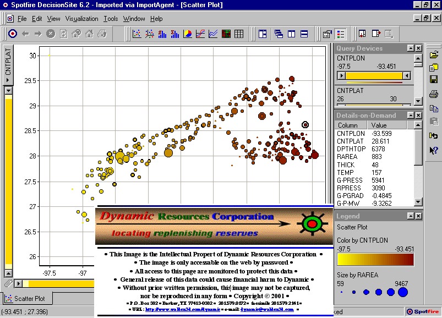This screenshot has width=442, height=318.
Task: Click the pie chart visualization icon
Action: point(188,34)
